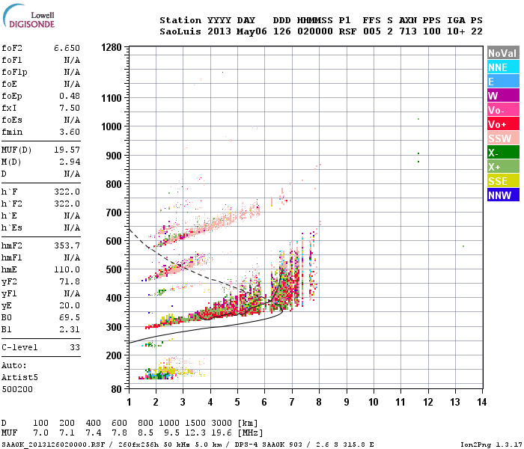Select the NoVal gray legend swatch
The height and width of the screenshot is (449, 524).
click(x=503, y=53)
